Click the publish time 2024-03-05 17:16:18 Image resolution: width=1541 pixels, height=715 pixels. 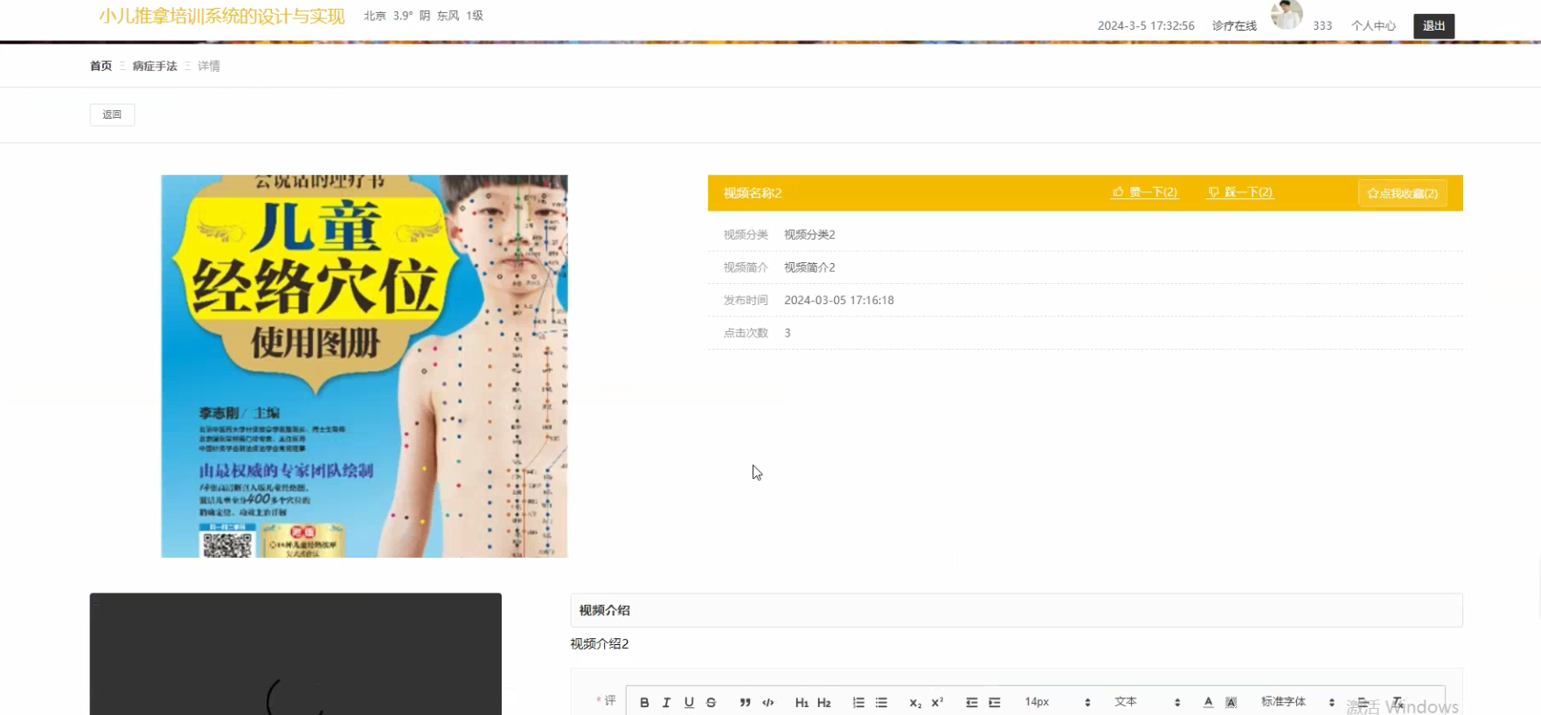coord(839,300)
